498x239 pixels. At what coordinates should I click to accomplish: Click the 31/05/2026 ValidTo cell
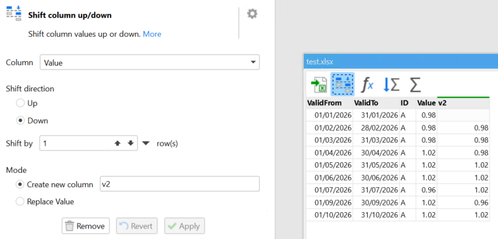(376, 165)
